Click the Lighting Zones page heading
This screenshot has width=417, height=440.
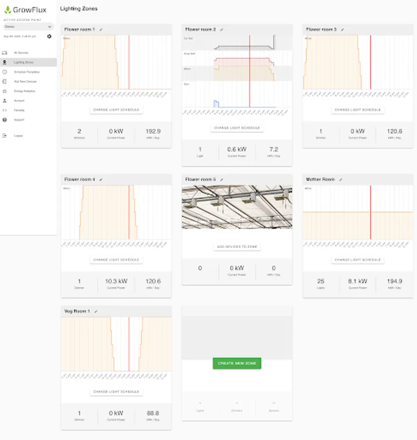[x=79, y=9]
